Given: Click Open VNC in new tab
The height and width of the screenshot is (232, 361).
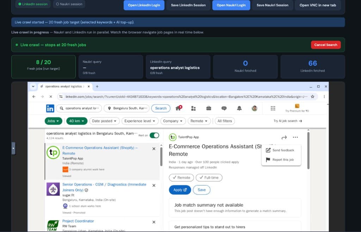Looking at the screenshot, I should [318, 5].
